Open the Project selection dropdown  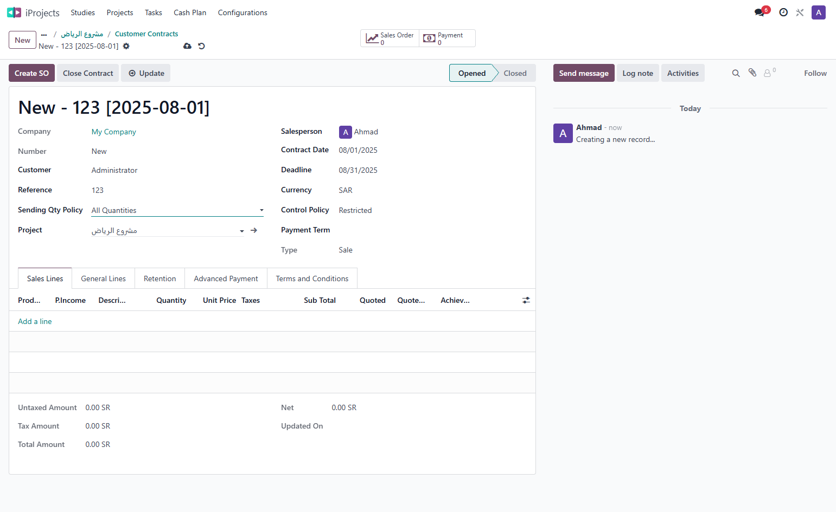[168, 230]
